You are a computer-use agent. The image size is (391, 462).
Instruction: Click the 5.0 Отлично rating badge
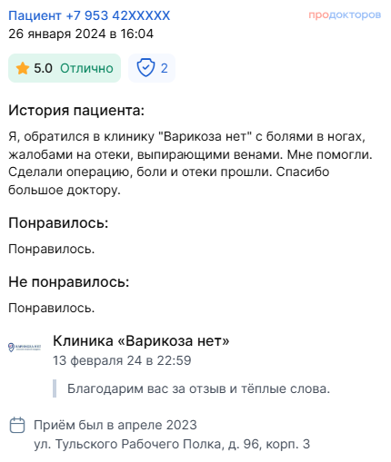pos(65,68)
